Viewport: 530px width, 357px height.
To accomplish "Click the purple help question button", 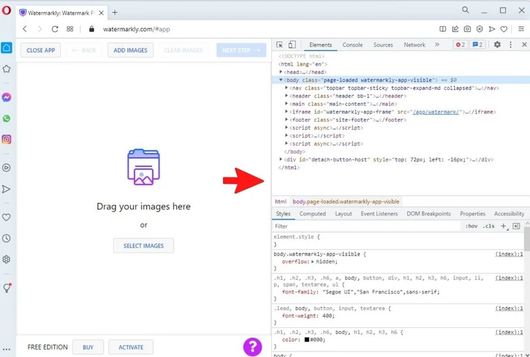I will pos(253,347).
